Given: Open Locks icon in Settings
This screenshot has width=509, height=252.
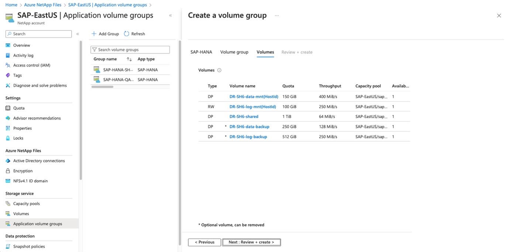Looking at the screenshot, I should [x=8, y=138].
